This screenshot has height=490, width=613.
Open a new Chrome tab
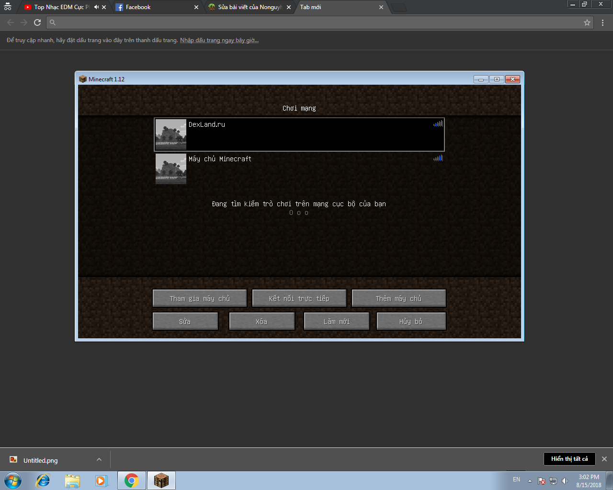399,7
